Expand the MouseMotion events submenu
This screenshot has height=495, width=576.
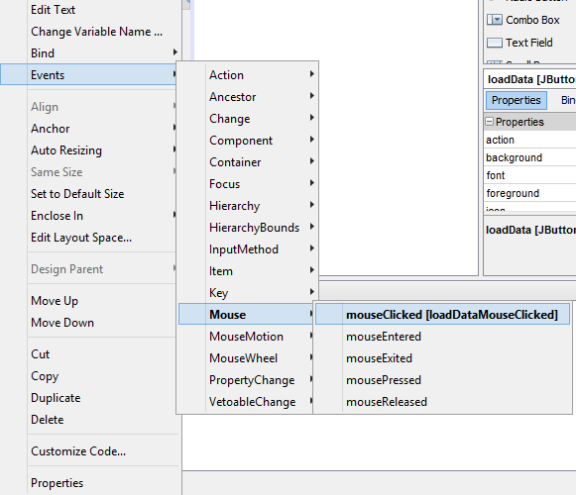(246, 337)
